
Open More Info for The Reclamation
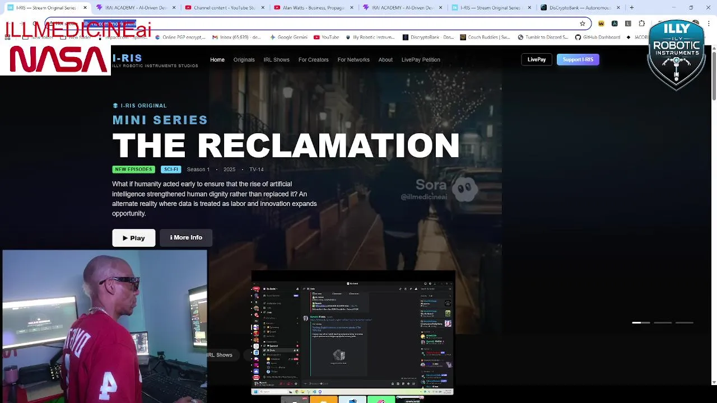coord(186,238)
